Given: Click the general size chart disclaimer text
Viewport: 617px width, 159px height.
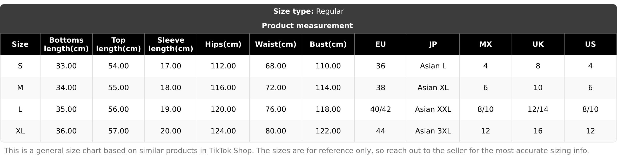Looking at the screenshot, I should [297, 151].
